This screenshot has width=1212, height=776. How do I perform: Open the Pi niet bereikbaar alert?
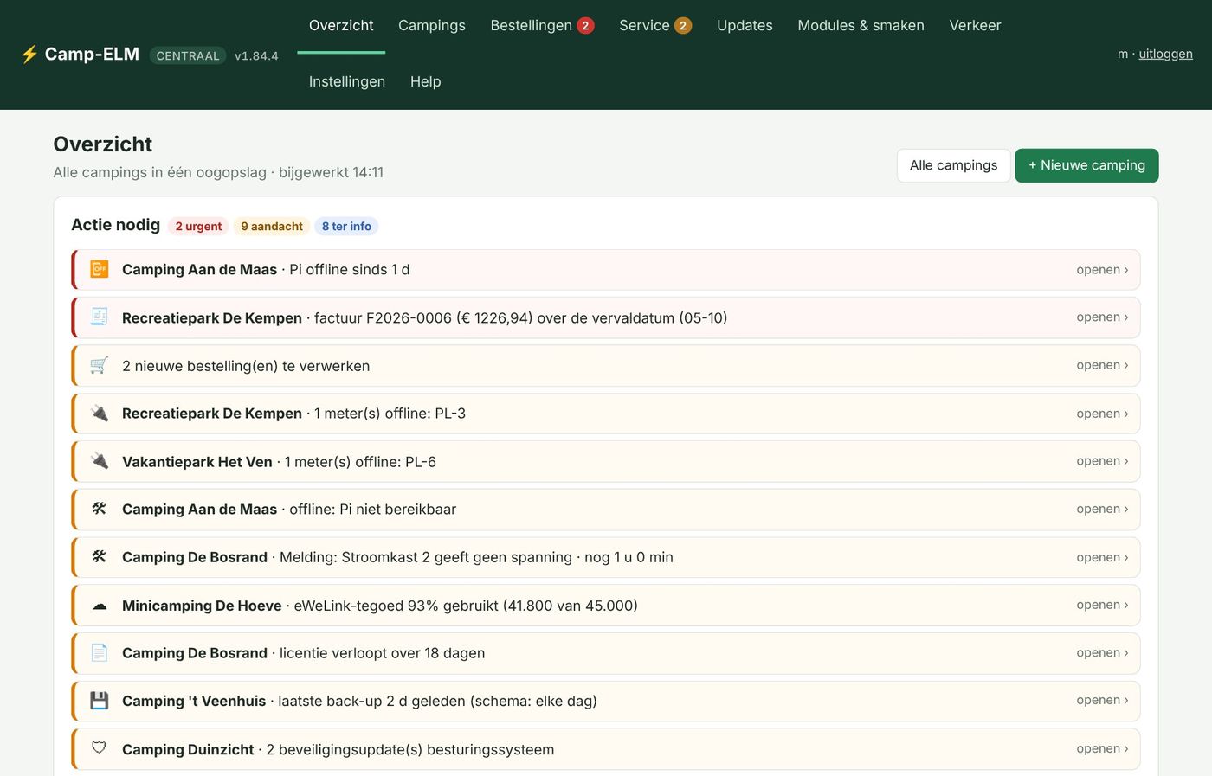[606, 510]
